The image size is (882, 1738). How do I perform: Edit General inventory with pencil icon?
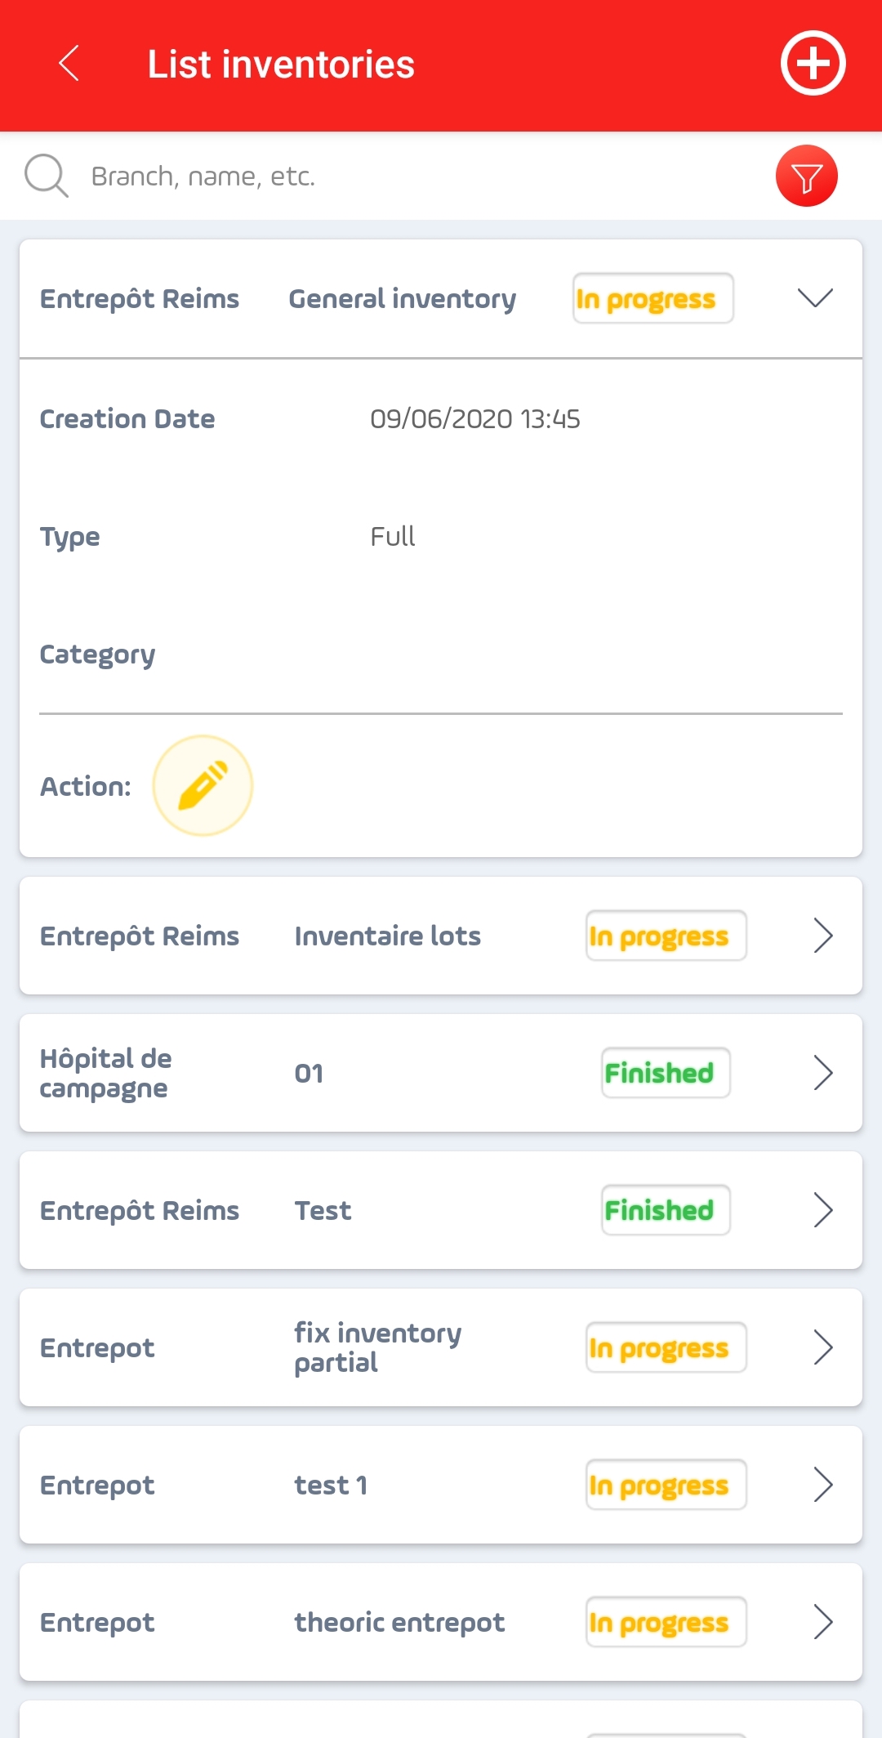203,785
